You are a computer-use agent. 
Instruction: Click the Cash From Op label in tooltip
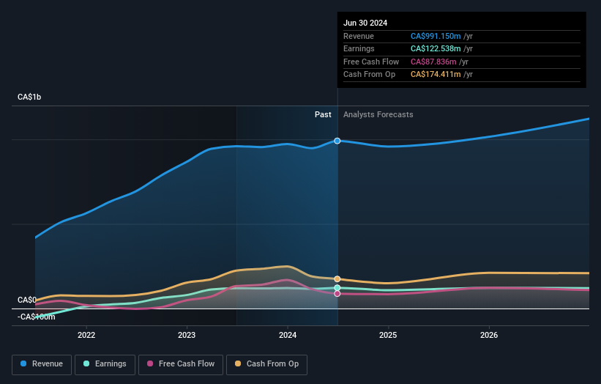coord(369,75)
